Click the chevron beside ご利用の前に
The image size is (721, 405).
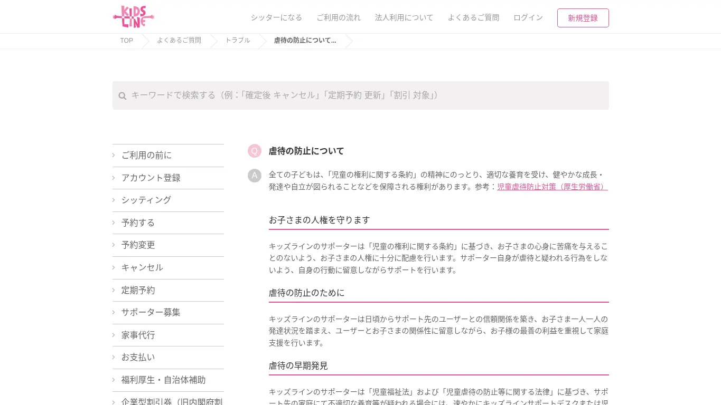coord(114,155)
